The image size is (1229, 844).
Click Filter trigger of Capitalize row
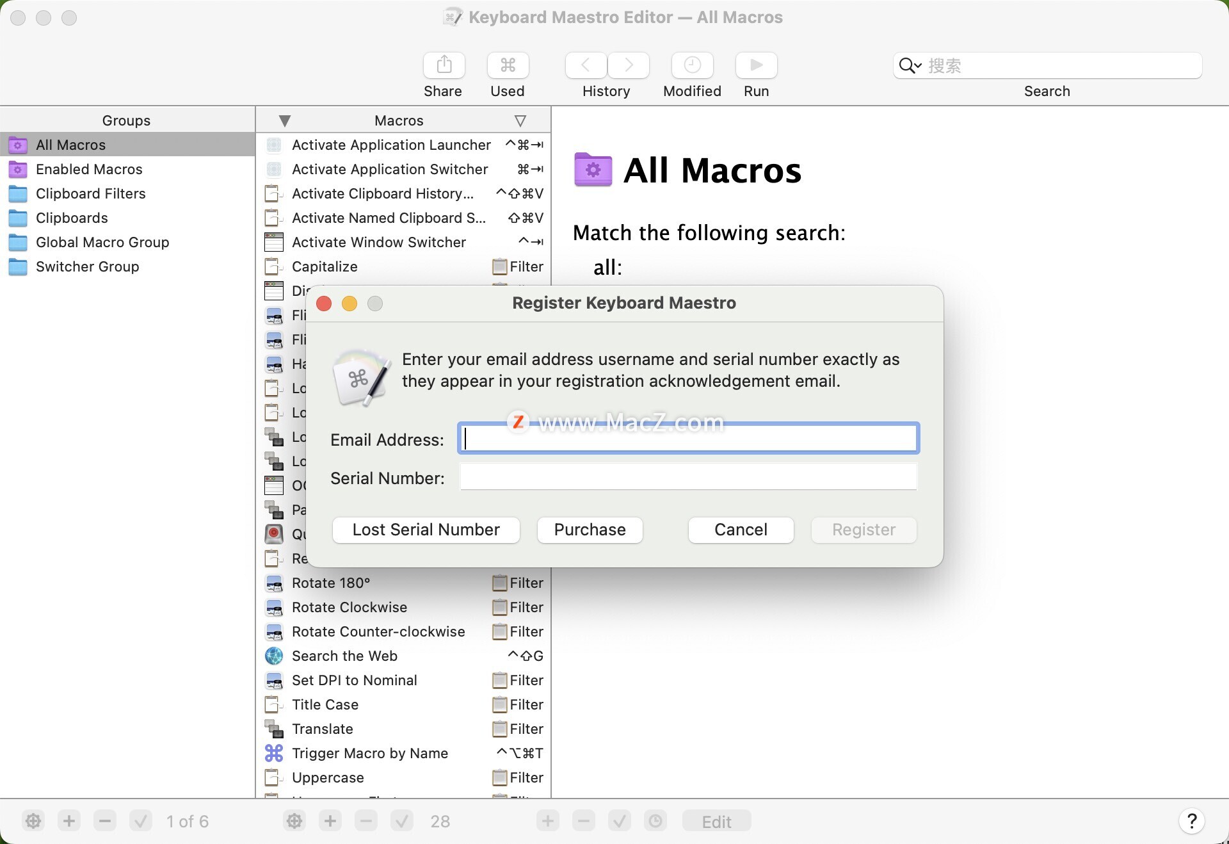pyautogui.click(x=518, y=266)
